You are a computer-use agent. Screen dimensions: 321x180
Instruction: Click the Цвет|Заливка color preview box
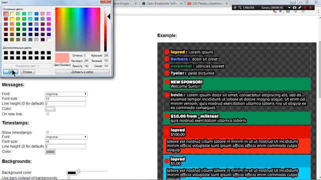[62, 58]
